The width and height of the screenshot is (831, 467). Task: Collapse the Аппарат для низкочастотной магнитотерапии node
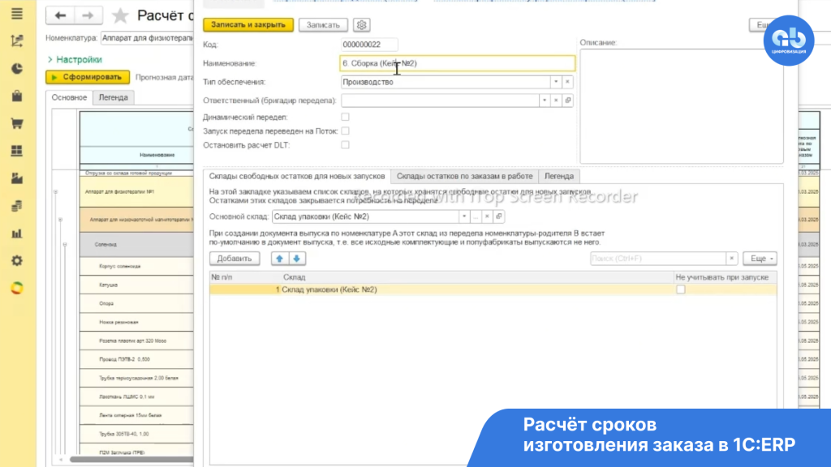pyautogui.click(x=60, y=219)
